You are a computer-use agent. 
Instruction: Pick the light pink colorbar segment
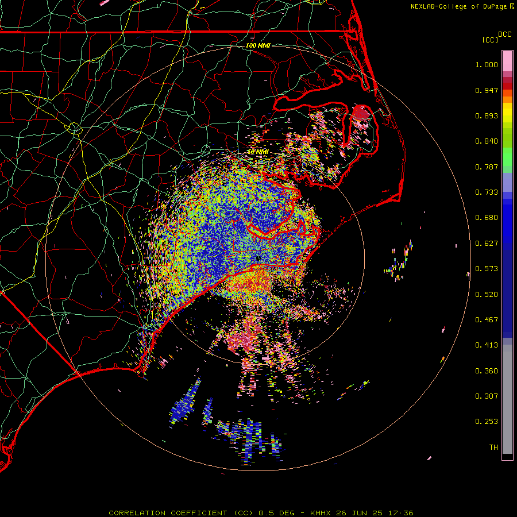click(507, 61)
